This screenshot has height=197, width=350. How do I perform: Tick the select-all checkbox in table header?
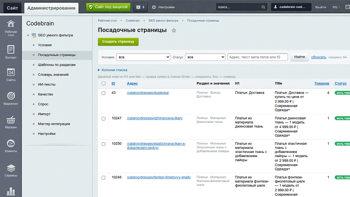point(103,83)
